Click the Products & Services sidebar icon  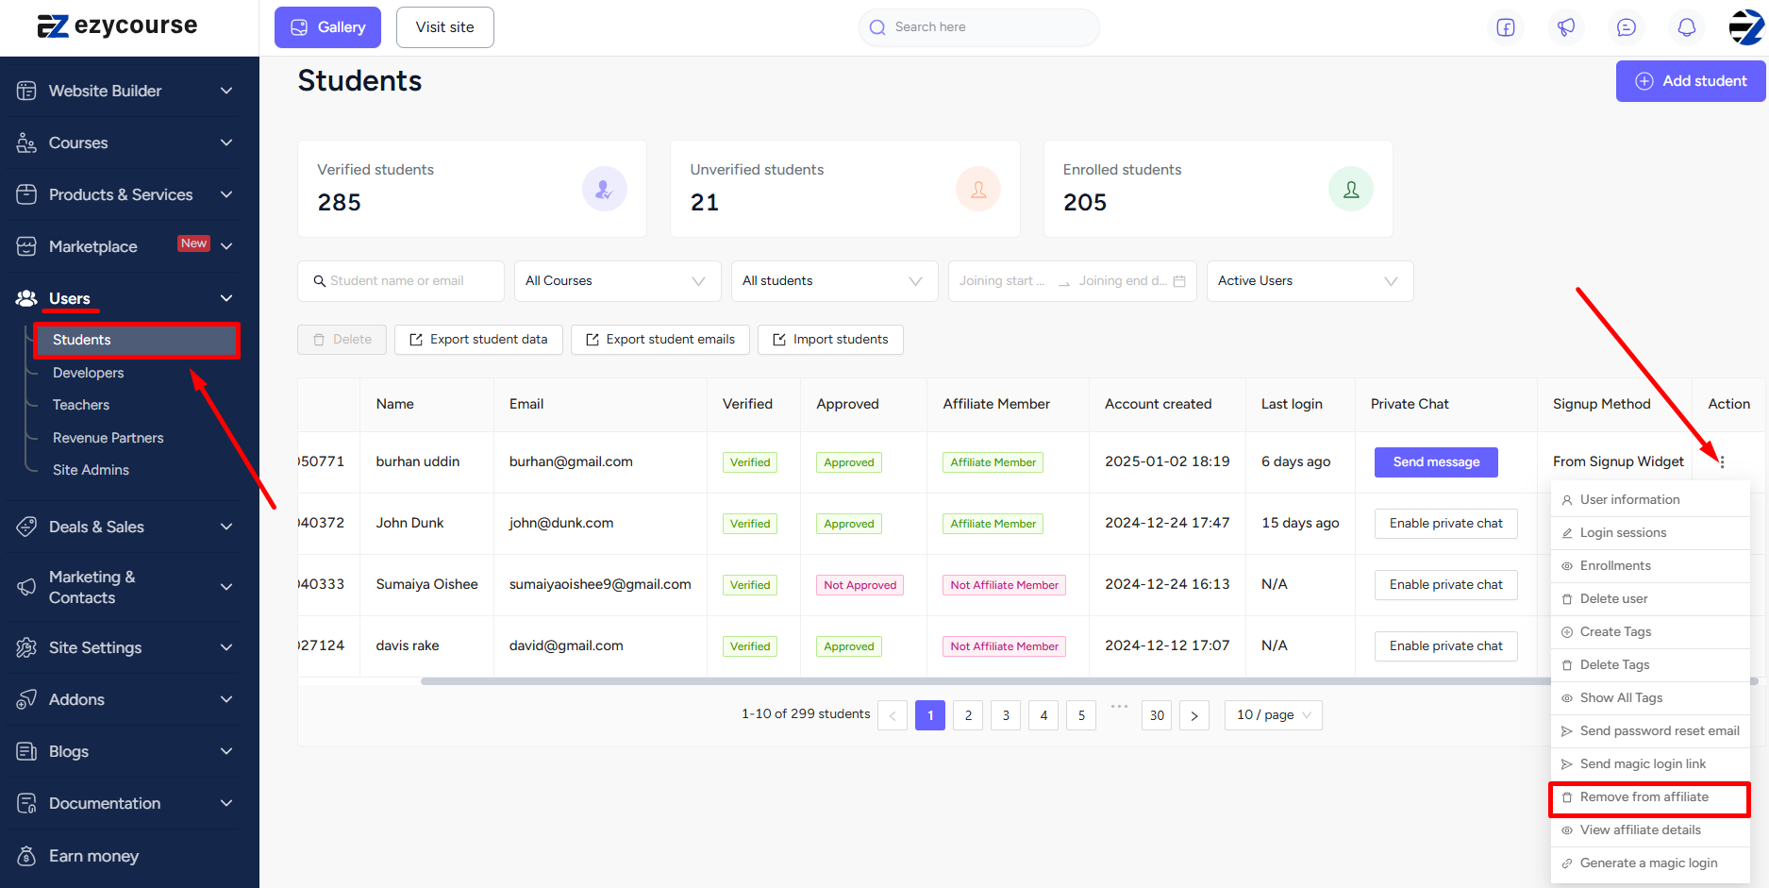click(x=26, y=194)
